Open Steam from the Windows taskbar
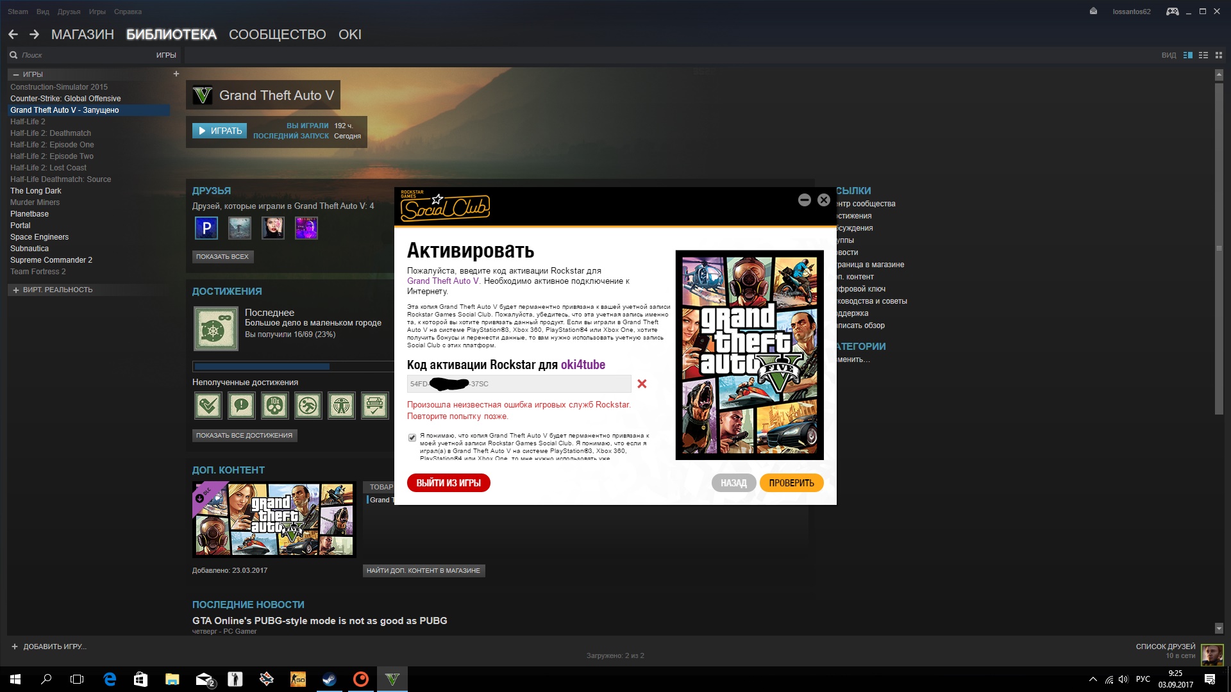 pyautogui.click(x=330, y=679)
